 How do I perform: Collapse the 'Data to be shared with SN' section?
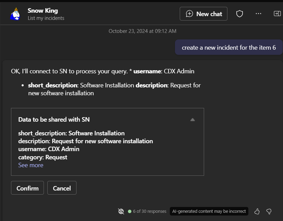192,120
